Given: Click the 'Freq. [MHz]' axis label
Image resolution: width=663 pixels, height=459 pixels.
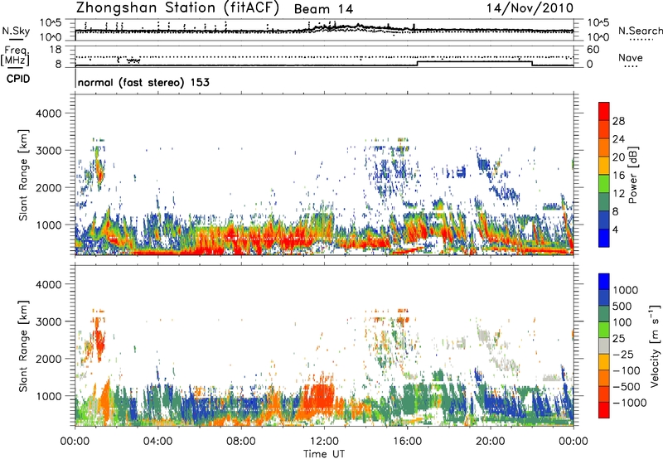Looking at the screenshot, I should click(x=15, y=56).
